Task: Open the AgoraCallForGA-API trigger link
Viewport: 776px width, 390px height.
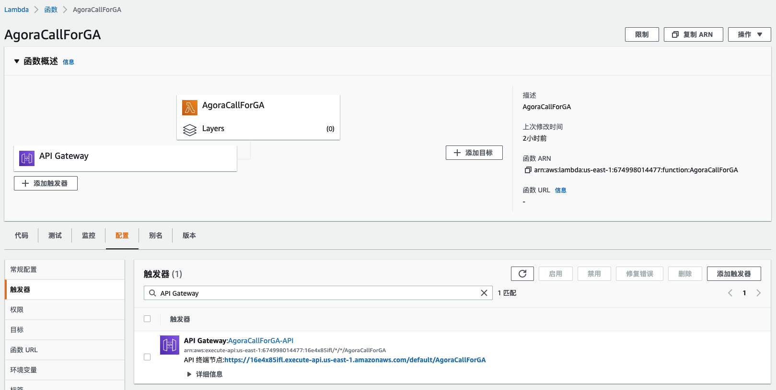Action: pos(261,341)
